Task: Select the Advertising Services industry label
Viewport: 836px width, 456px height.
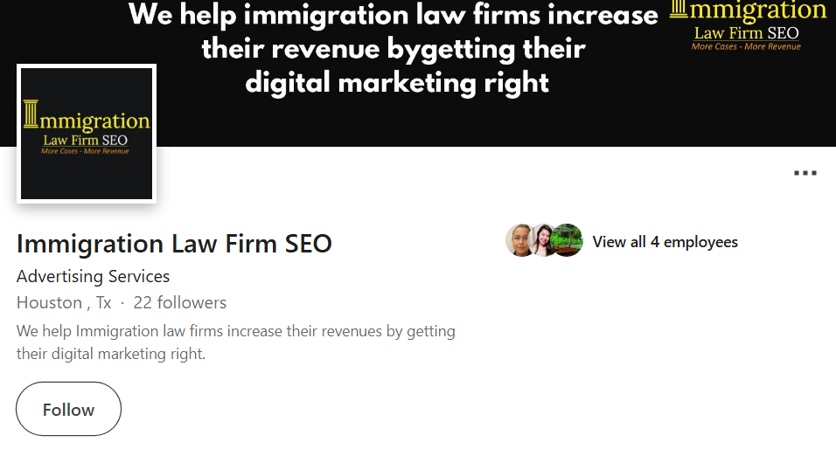Action: click(x=93, y=276)
